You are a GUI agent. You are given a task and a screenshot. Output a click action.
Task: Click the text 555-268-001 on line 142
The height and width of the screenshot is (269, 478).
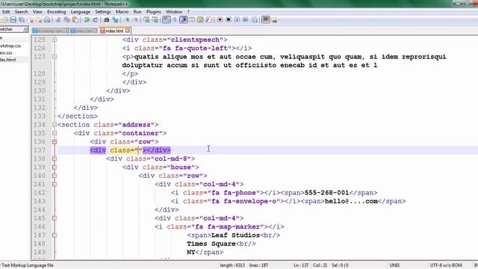[x=326, y=193]
